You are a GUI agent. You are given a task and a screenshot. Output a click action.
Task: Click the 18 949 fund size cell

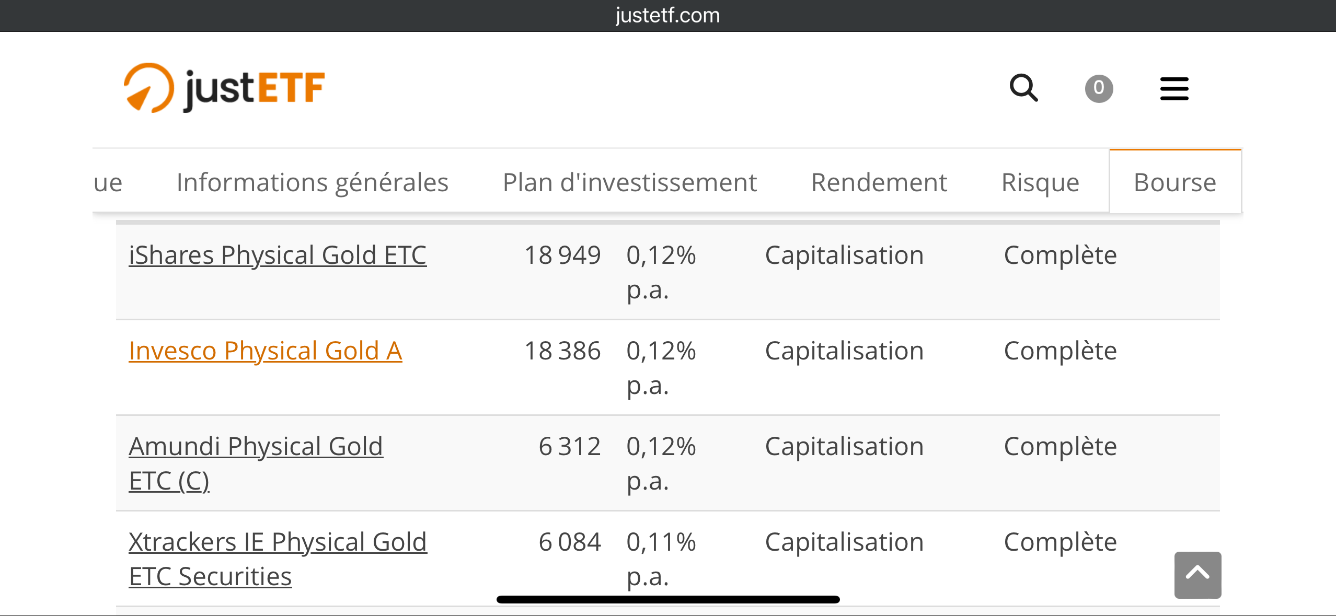(562, 255)
